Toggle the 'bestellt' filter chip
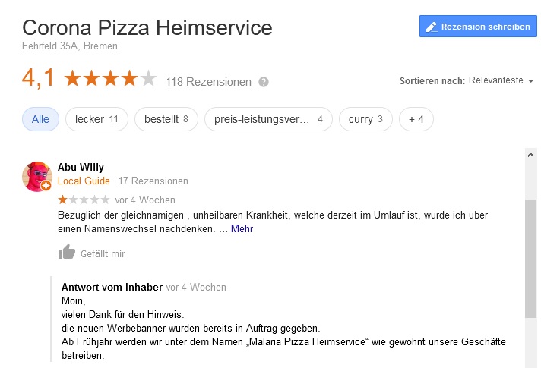 point(166,119)
